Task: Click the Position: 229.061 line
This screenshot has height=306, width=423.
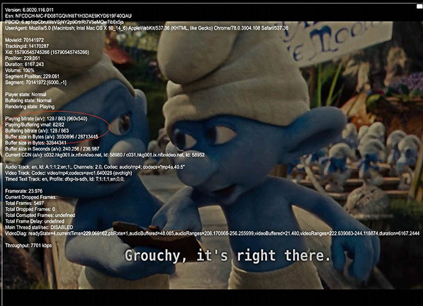Action: [22, 58]
